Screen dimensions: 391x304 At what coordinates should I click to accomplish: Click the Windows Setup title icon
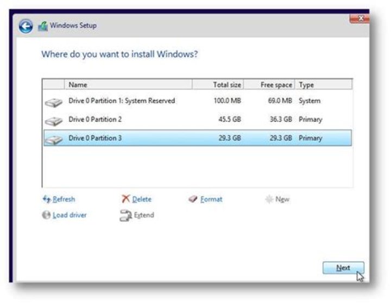tap(43, 26)
